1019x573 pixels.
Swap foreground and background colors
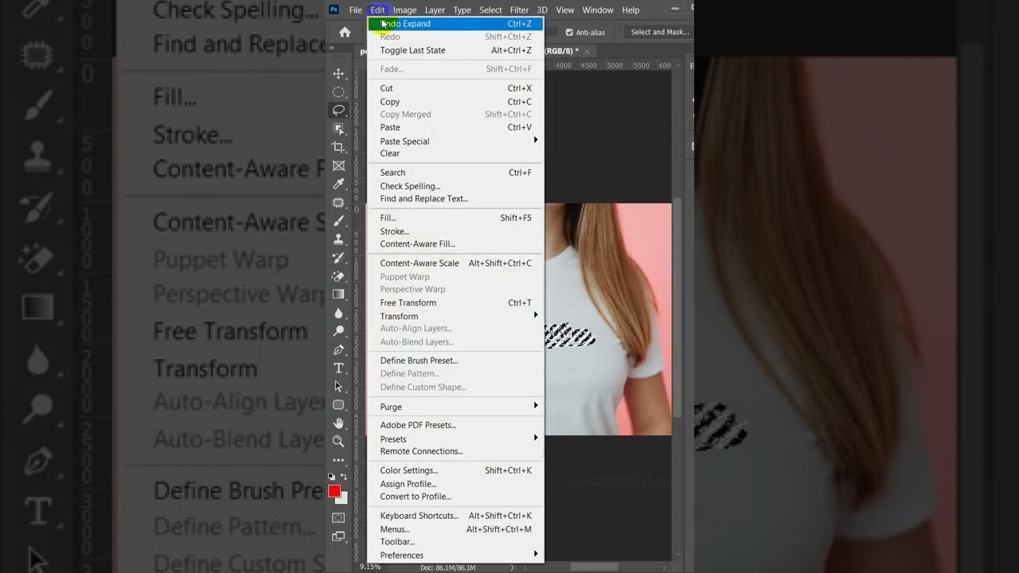click(344, 477)
